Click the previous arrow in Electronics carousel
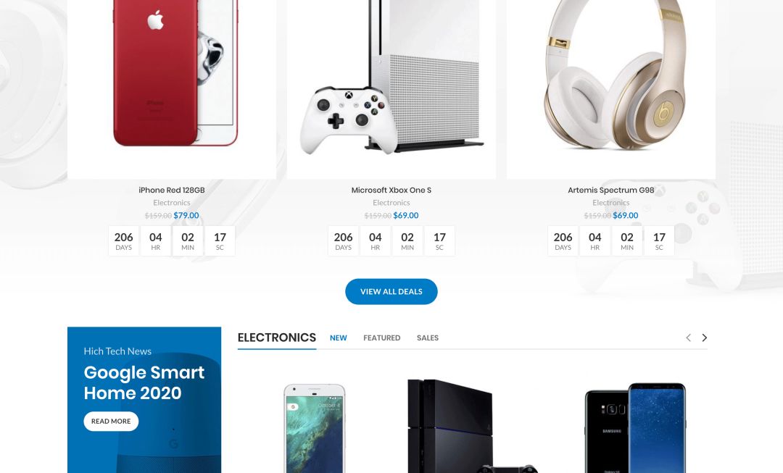 [688, 338]
